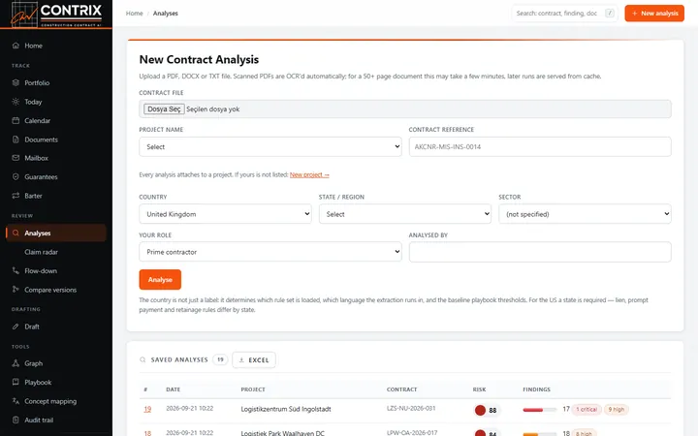Viewport: 698px width, 436px height.
Task: Open the Sector dropdown showing not specified
Action: 585,214
